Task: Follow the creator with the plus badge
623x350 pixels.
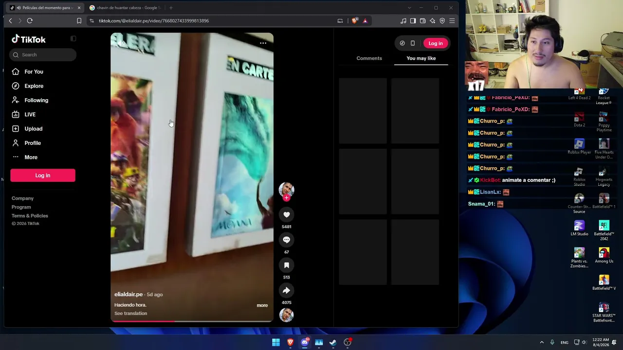Action: coord(286,198)
